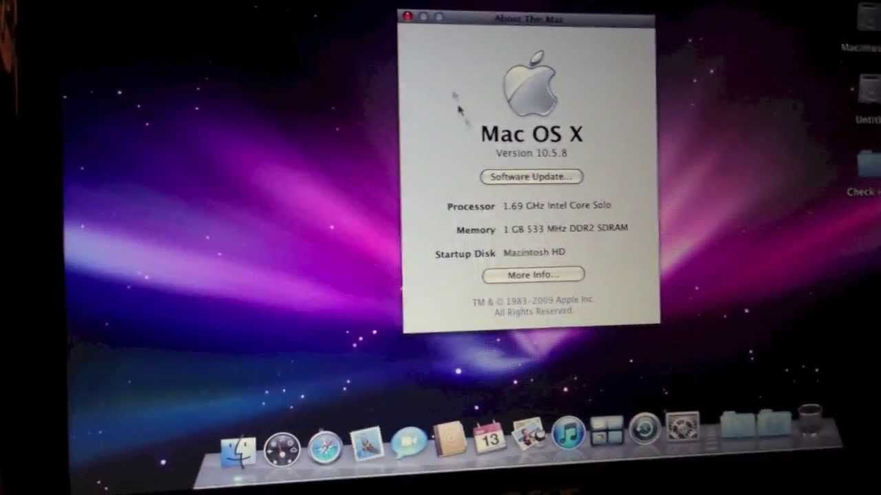The image size is (881, 495).
Task: Minimize the About This Mac window
Action: click(423, 16)
